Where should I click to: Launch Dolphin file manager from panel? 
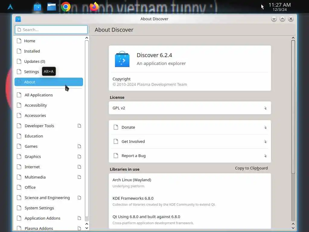(51, 7)
